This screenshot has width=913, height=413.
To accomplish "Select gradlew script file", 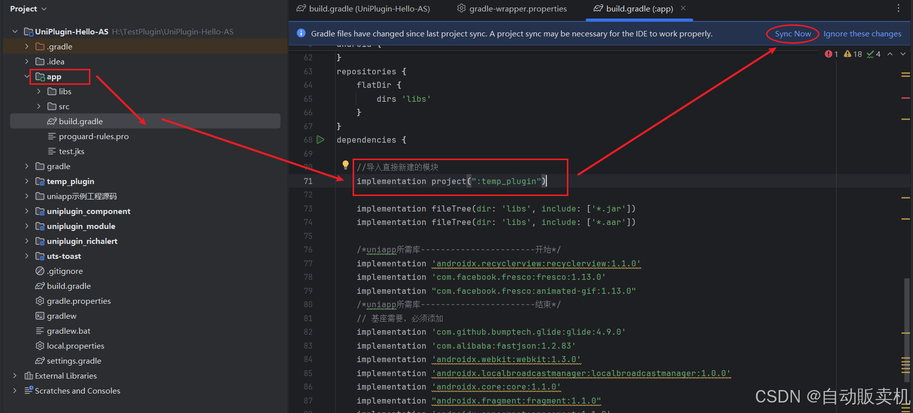I will [61, 316].
